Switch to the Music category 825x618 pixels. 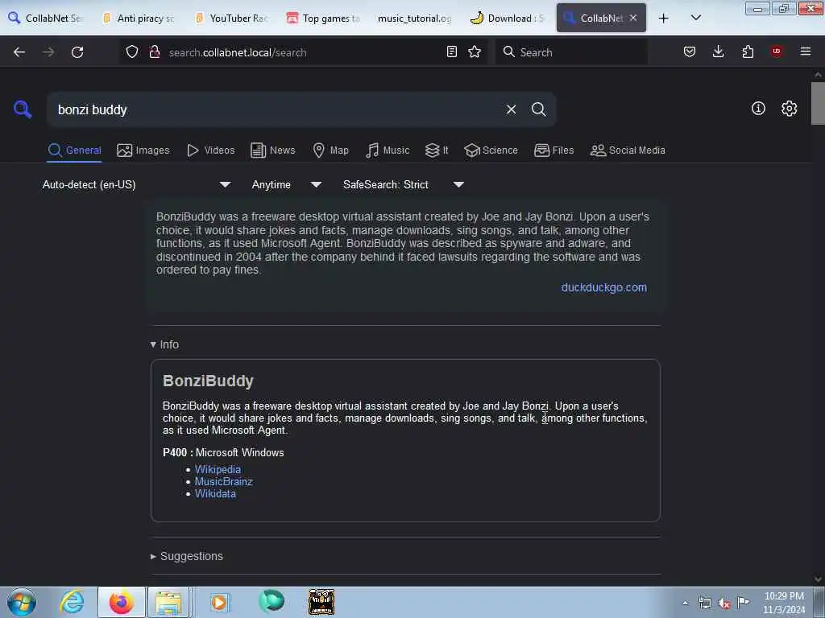388,150
